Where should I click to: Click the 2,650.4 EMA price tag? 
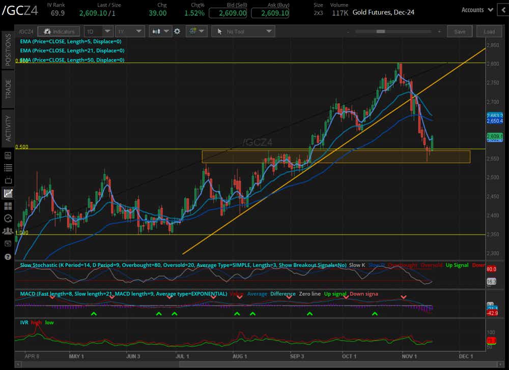494,121
